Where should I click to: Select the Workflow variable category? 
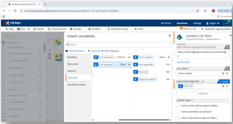79,57
